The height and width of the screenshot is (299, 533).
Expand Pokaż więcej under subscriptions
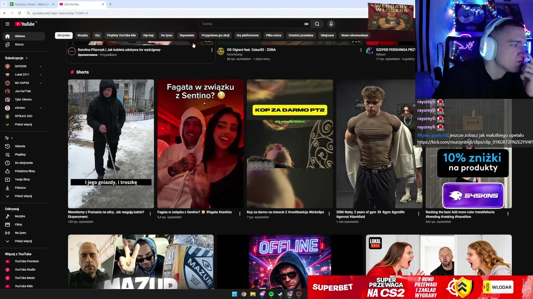23,125
